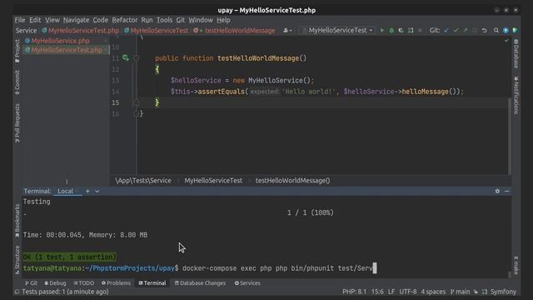Hide the terminal panel with minus icon

tap(507, 191)
